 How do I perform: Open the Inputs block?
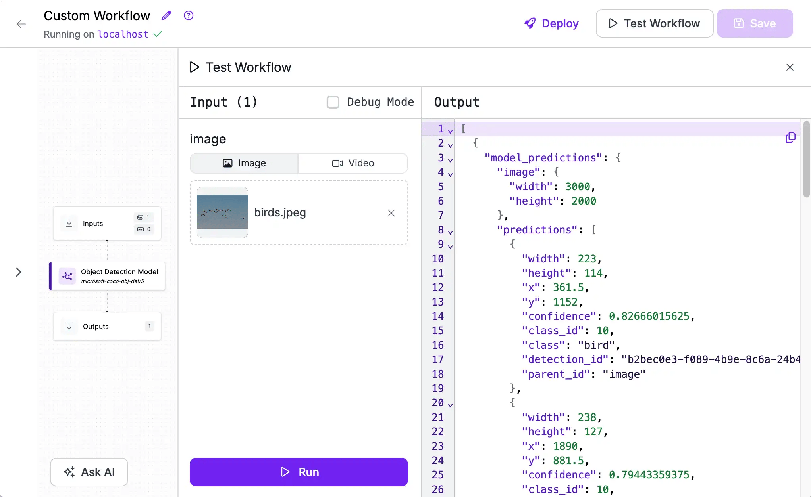click(107, 224)
